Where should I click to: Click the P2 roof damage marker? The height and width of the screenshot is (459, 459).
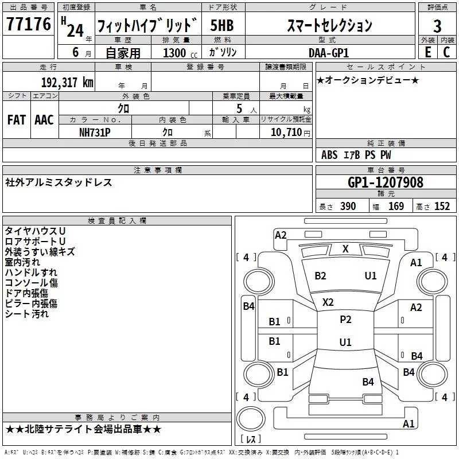pos(345,319)
